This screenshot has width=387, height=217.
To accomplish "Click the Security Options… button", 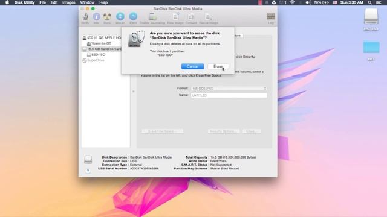I will [x=224, y=131].
